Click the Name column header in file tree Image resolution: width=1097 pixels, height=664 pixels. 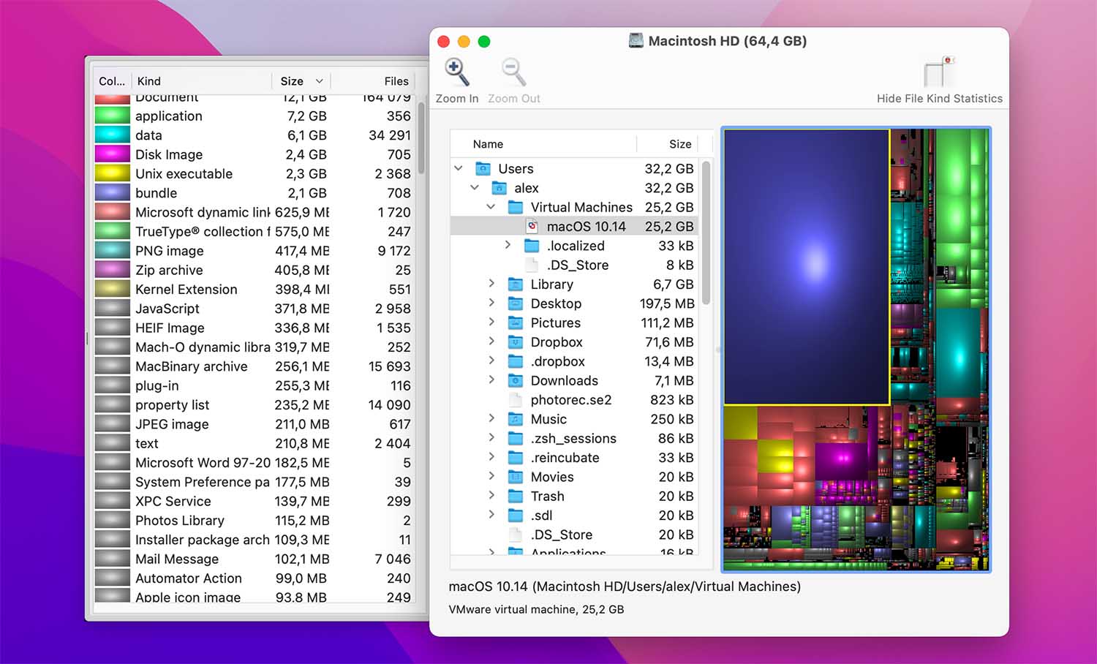coord(543,144)
